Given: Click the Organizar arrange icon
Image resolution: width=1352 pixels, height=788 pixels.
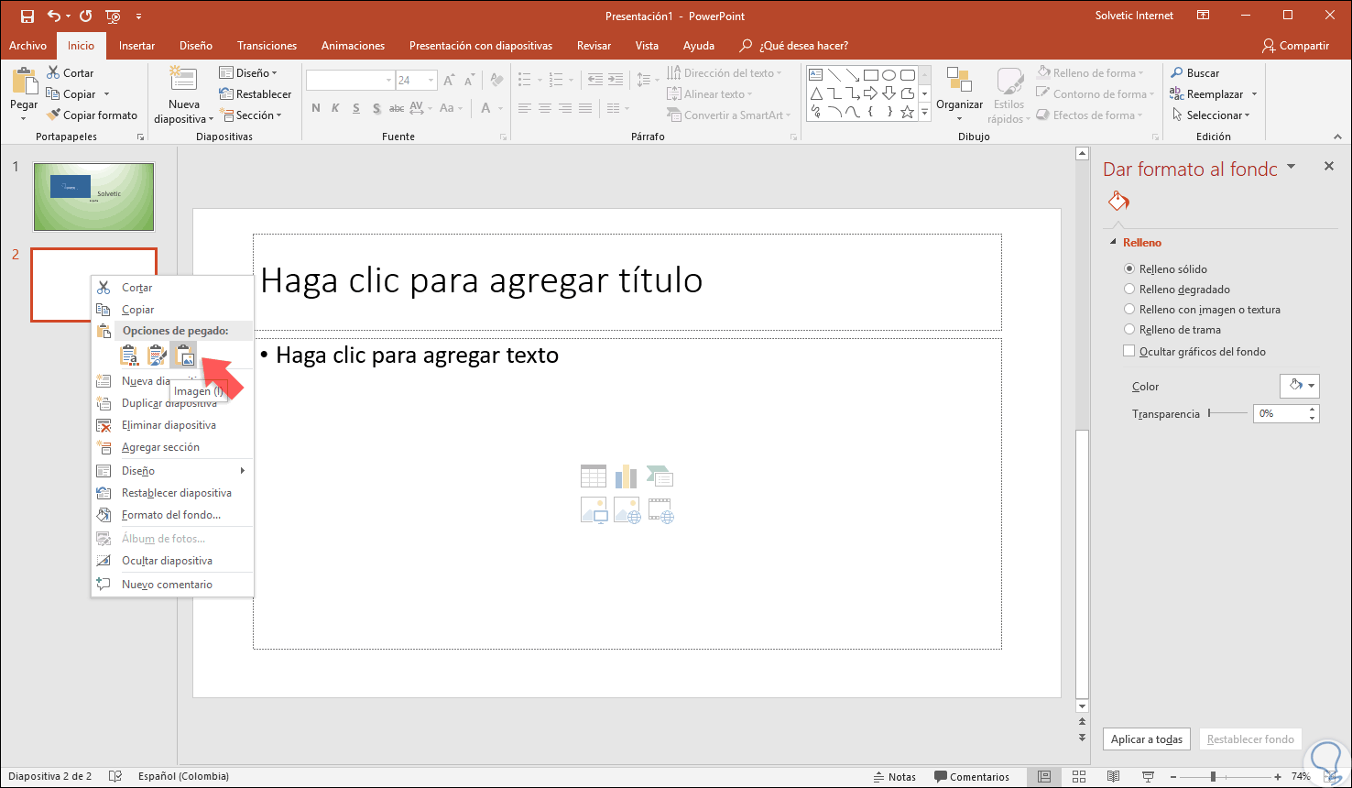Looking at the screenshot, I should click(959, 82).
